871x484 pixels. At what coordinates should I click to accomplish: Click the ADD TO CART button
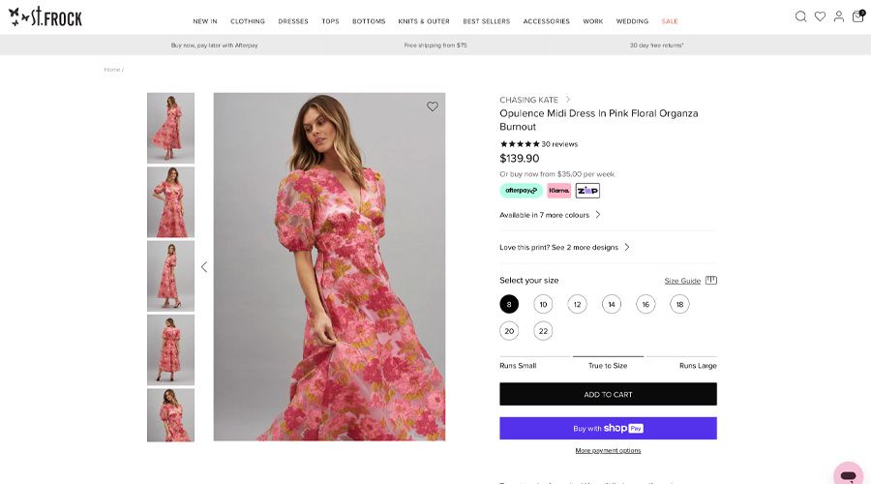(608, 394)
